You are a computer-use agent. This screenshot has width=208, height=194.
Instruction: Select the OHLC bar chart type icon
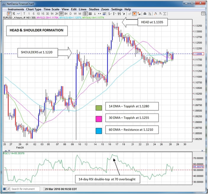click(x=14, y=14)
